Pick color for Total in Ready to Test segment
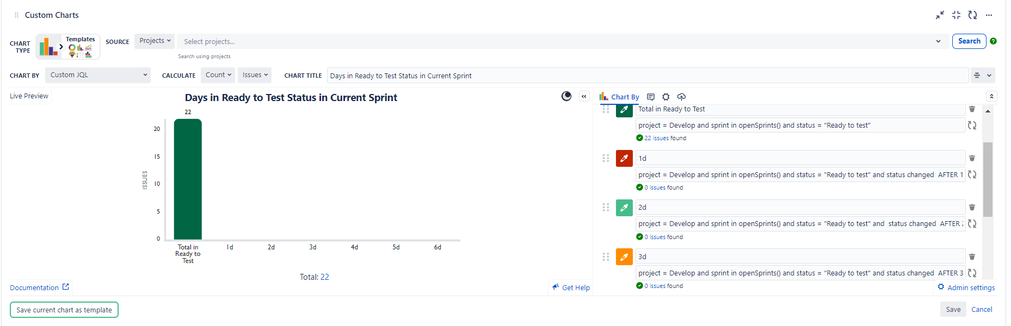The width and height of the screenshot is (1011, 326). 624,110
